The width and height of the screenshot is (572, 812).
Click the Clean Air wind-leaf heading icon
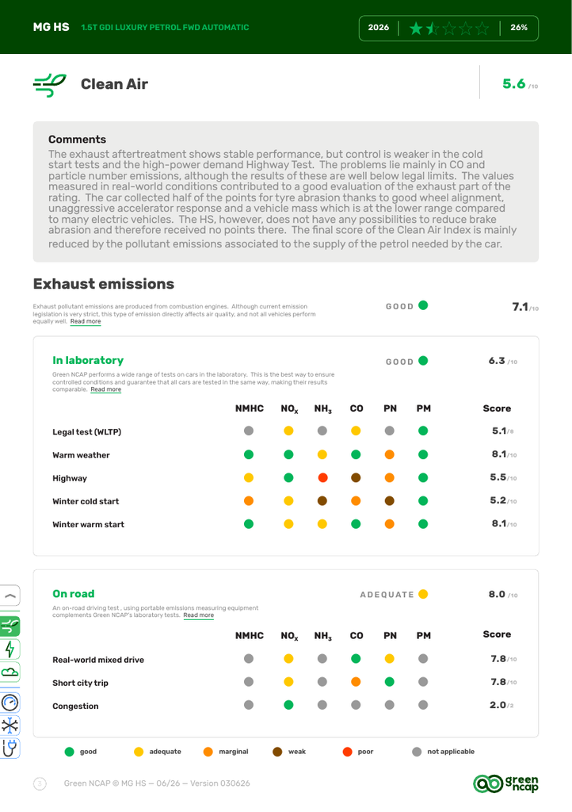[x=50, y=85]
